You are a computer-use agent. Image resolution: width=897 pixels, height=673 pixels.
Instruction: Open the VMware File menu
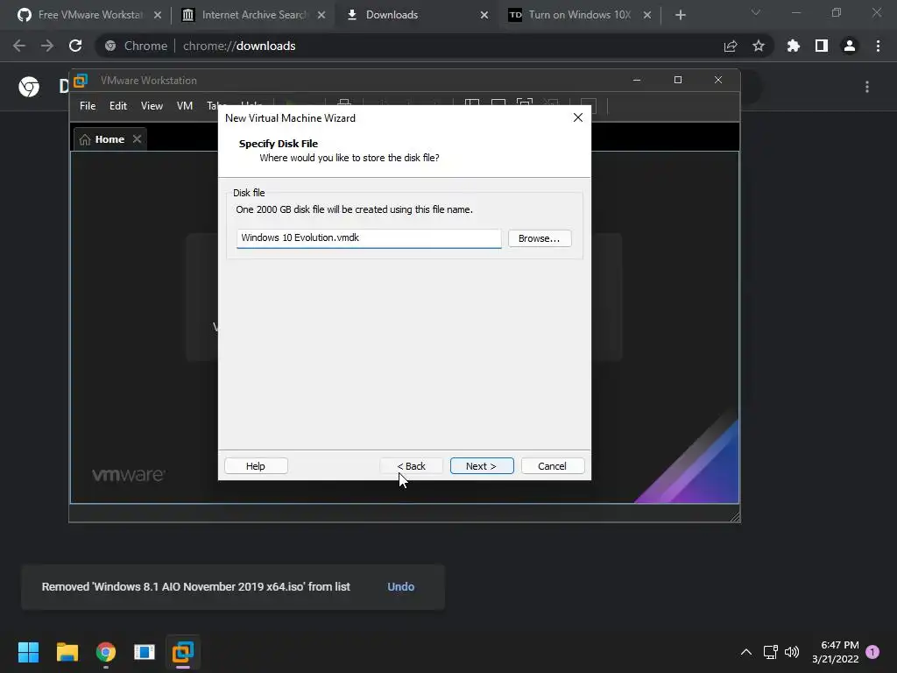tap(88, 106)
